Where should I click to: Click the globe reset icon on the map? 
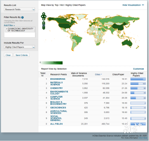pos(44,25)
